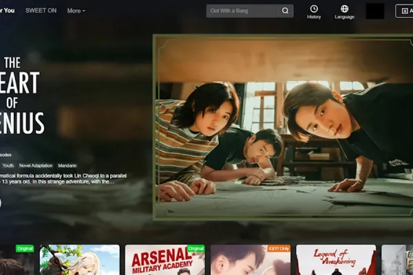Click the search magnifier icon

(285, 11)
